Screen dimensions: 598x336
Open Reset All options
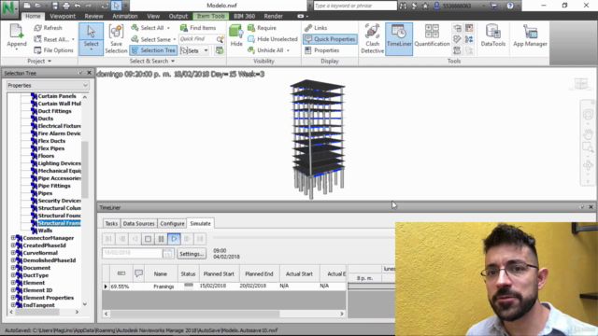point(54,39)
